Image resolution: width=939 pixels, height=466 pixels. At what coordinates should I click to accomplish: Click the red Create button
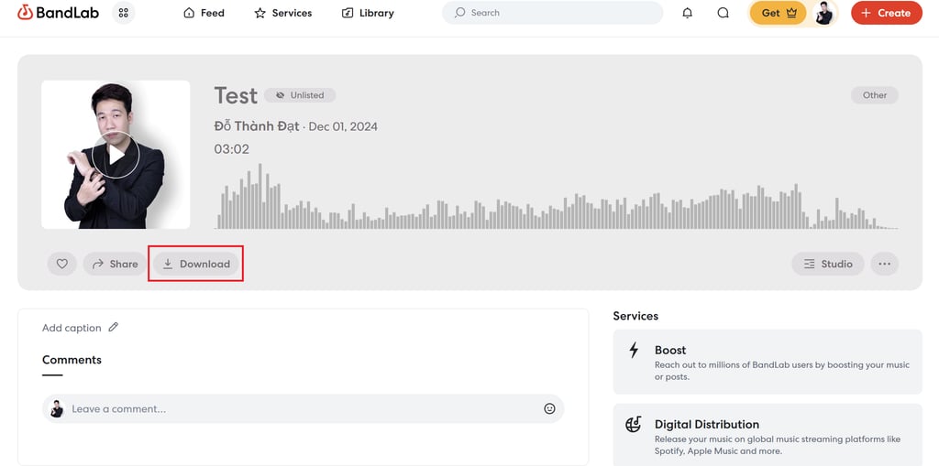(x=887, y=13)
